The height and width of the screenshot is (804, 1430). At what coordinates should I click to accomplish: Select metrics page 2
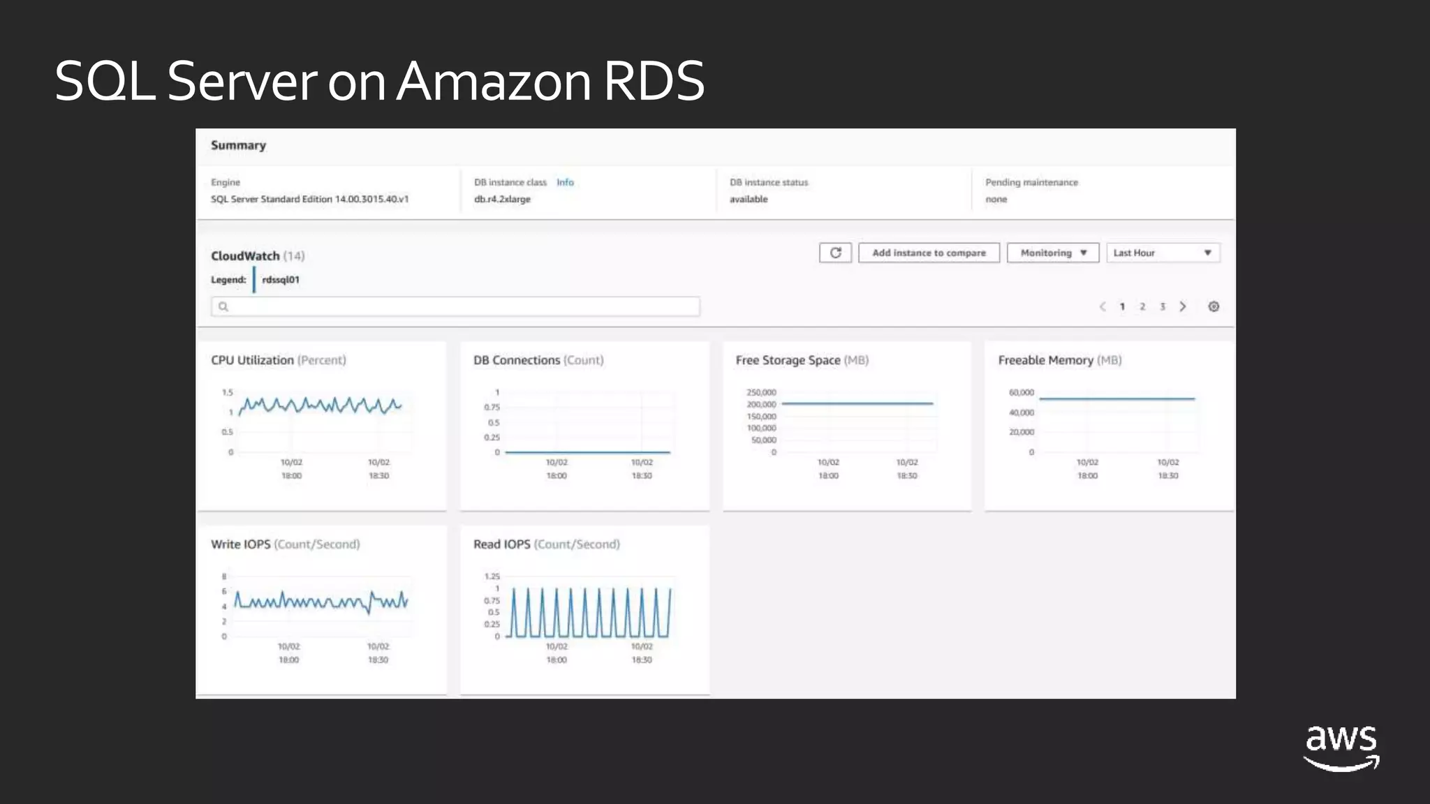[1142, 306]
